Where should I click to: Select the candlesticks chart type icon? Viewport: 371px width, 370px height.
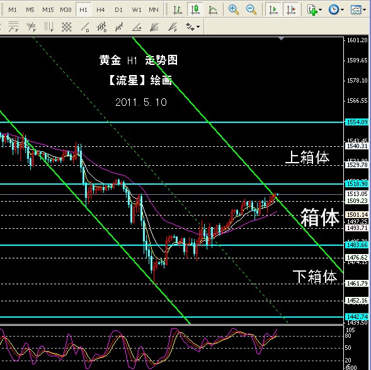pos(195,9)
